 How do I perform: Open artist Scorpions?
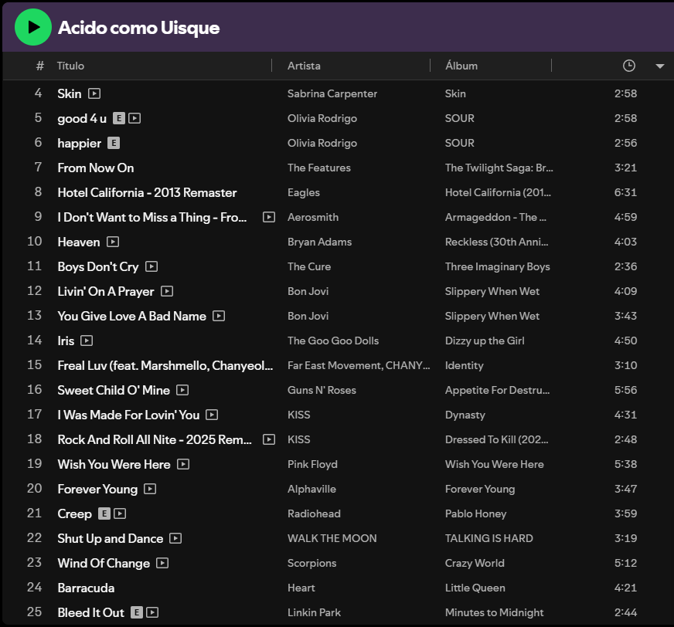point(311,564)
